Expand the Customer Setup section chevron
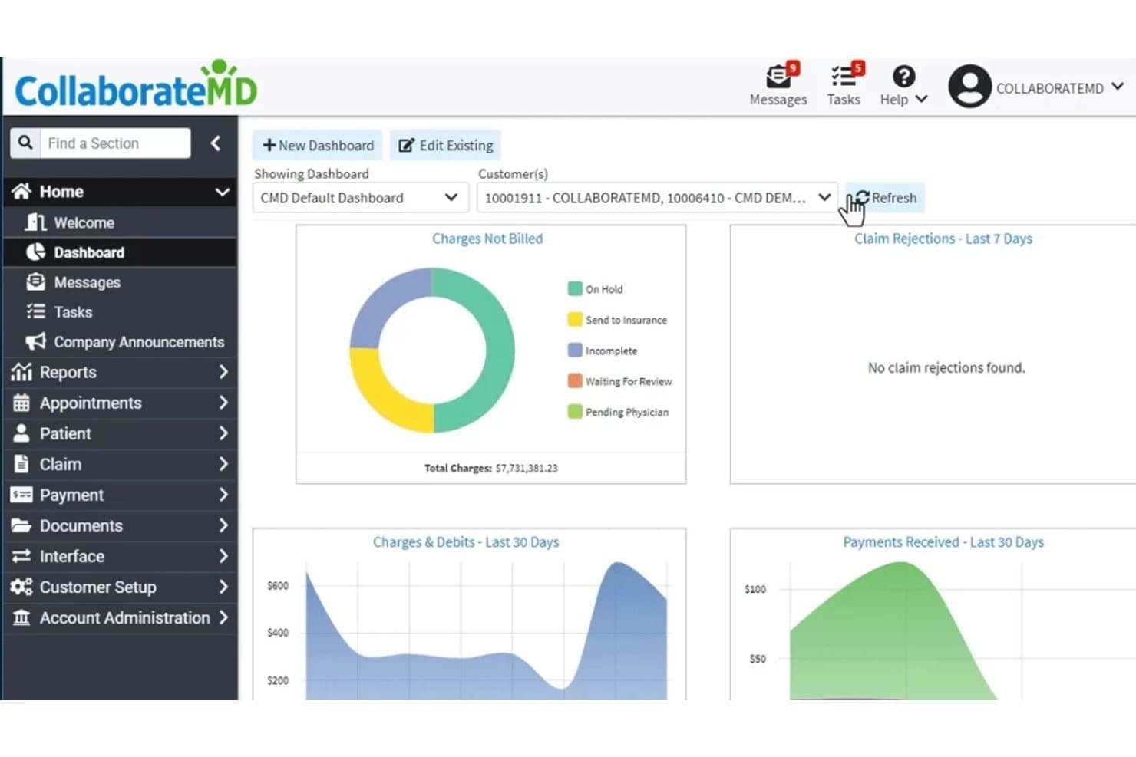Image resolution: width=1136 pixels, height=757 pixels. click(x=223, y=587)
